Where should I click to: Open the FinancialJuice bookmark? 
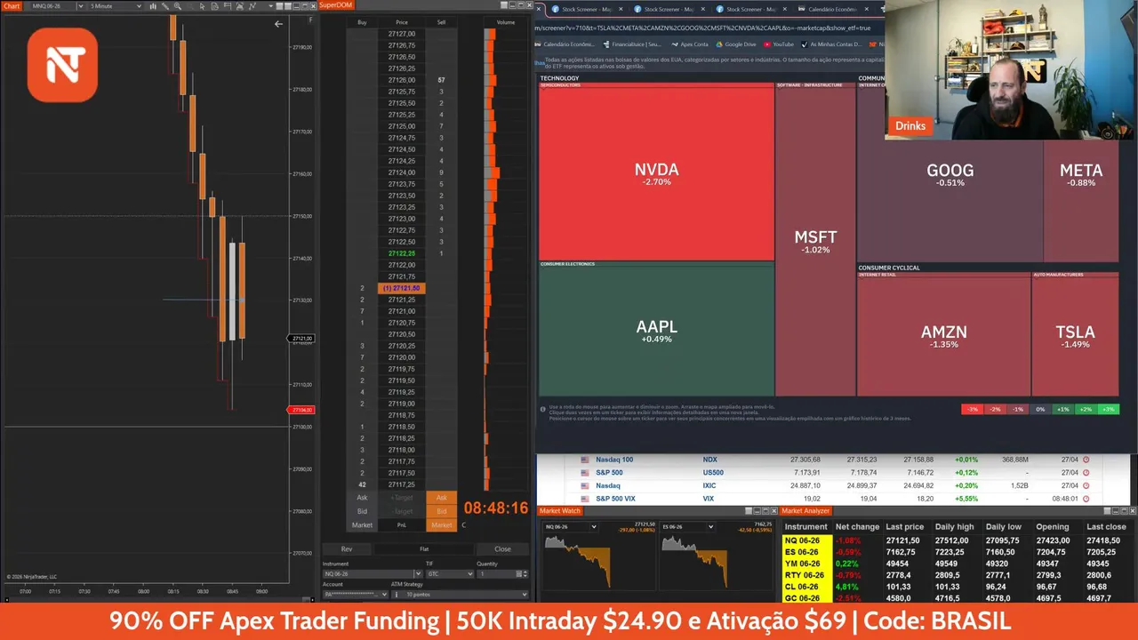point(631,44)
